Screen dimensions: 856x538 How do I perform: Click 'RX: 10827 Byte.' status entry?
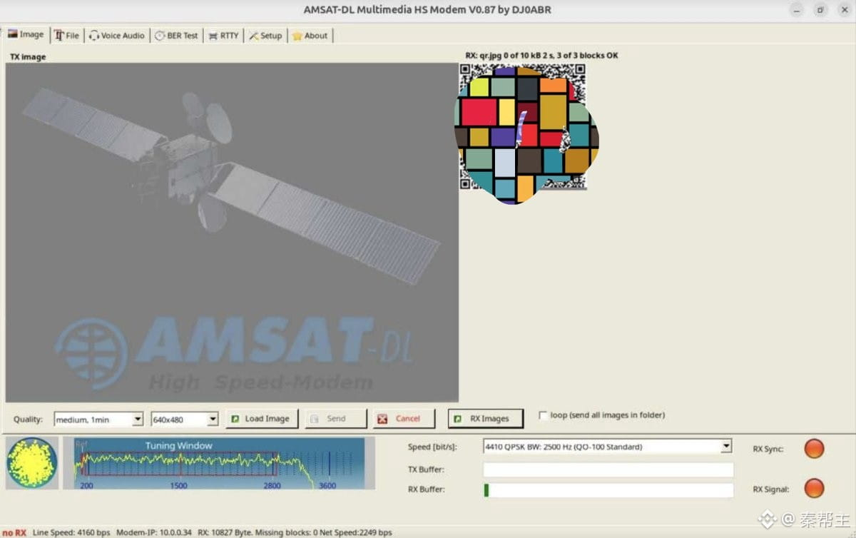[x=225, y=532]
